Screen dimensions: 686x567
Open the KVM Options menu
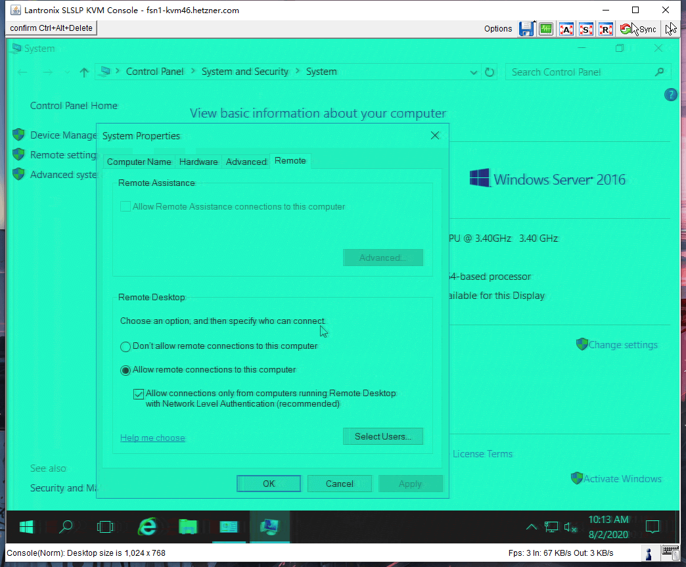coord(498,29)
